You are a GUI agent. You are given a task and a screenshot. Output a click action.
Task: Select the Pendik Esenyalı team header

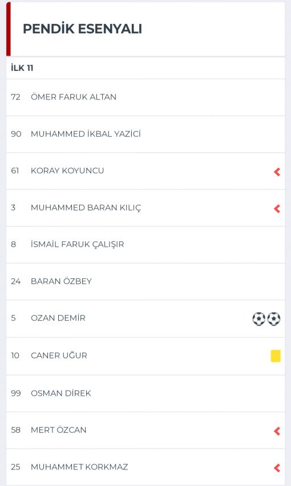click(x=82, y=29)
